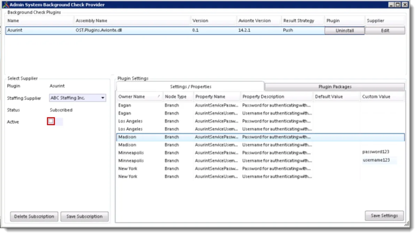This screenshot has height=236, width=418.
Task: Click the Edit supplier button
Action: tap(385, 31)
